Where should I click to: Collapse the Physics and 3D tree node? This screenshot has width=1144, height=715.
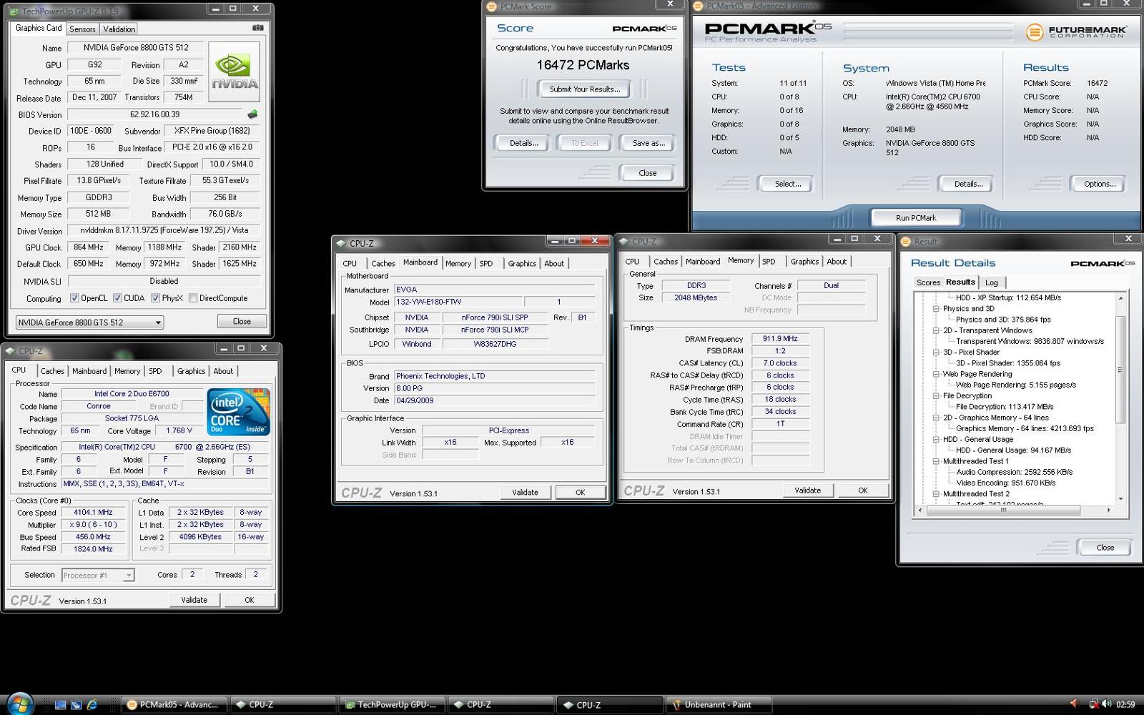(936, 309)
